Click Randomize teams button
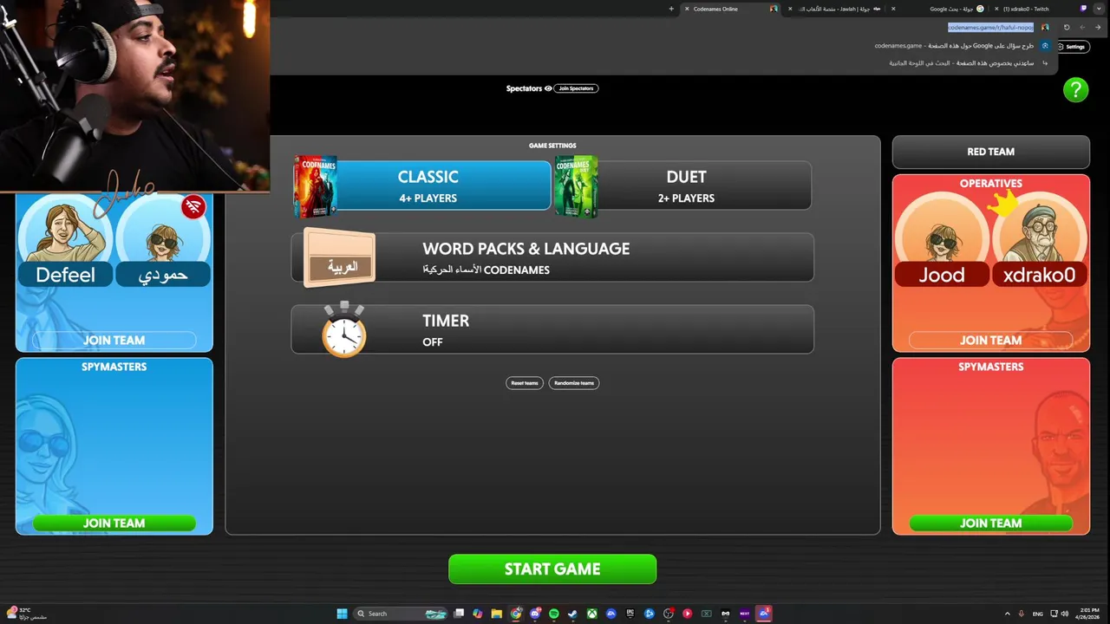This screenshot has height=624, width=1110. [574, 383]
